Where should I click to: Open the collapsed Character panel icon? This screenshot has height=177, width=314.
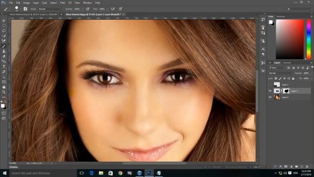(263, 49)
